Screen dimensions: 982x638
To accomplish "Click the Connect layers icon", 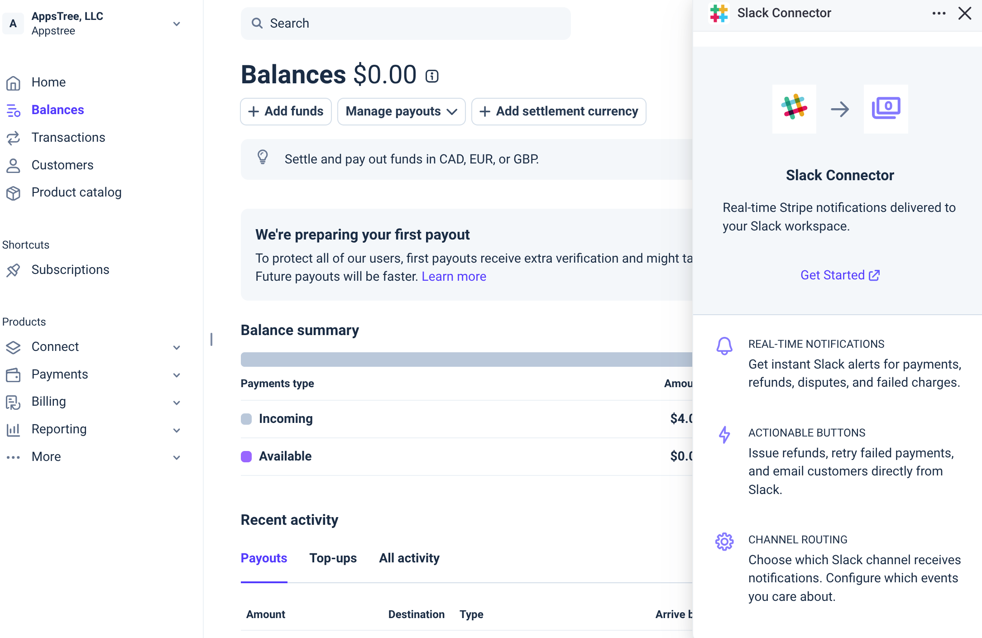I will tap(13, 347).
